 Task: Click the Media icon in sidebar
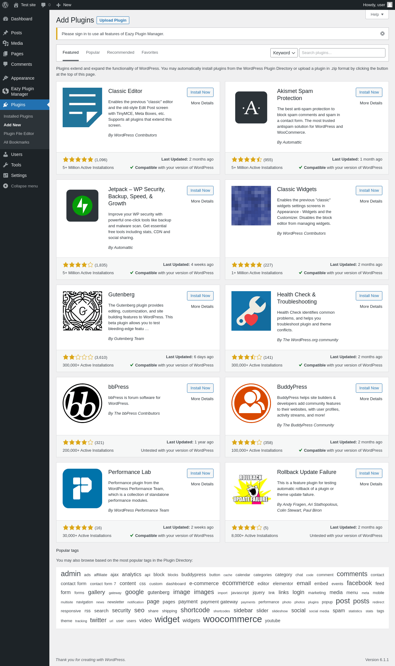click(6, 43)
